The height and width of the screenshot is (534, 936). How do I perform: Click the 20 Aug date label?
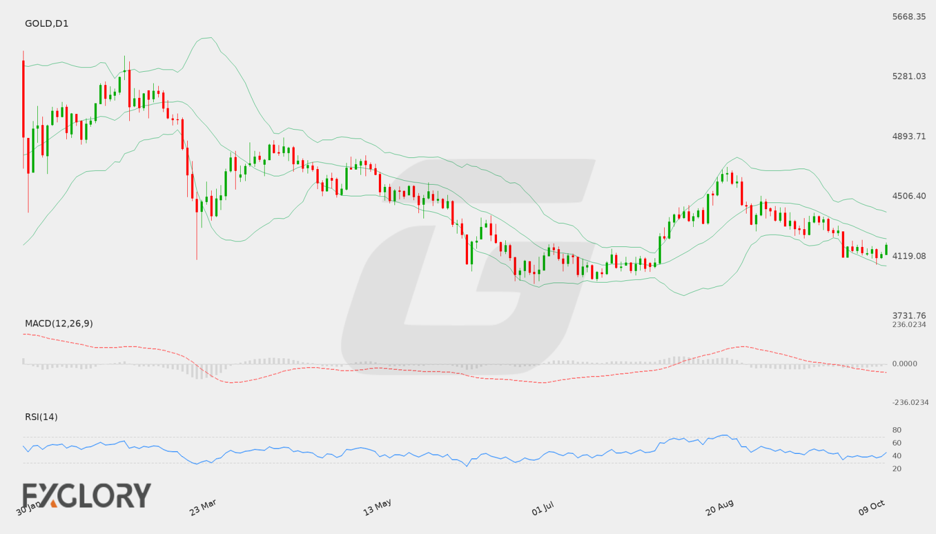(x=719, y=507)
